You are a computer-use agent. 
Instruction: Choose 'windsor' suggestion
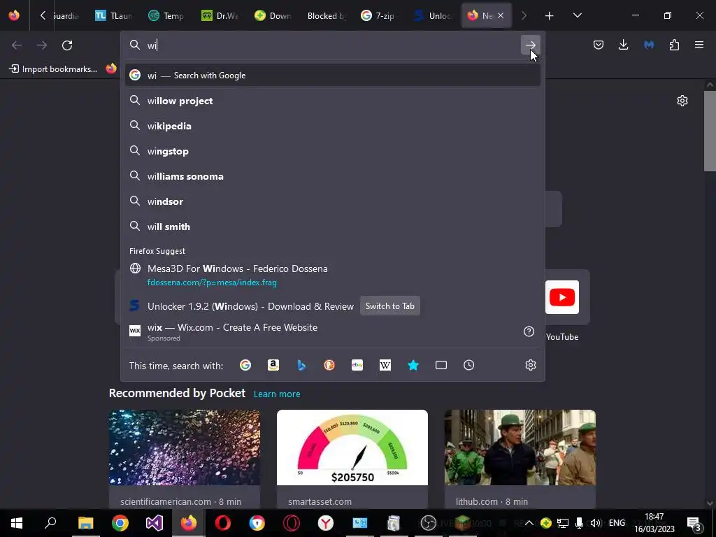[x=332, y=201]
